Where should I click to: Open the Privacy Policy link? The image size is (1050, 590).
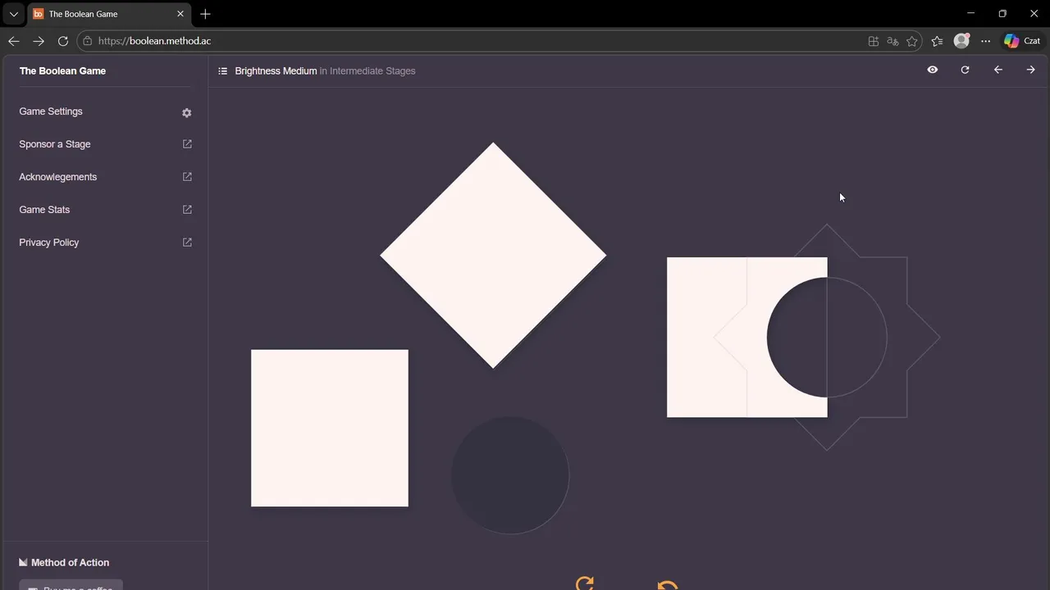point(49,243)
